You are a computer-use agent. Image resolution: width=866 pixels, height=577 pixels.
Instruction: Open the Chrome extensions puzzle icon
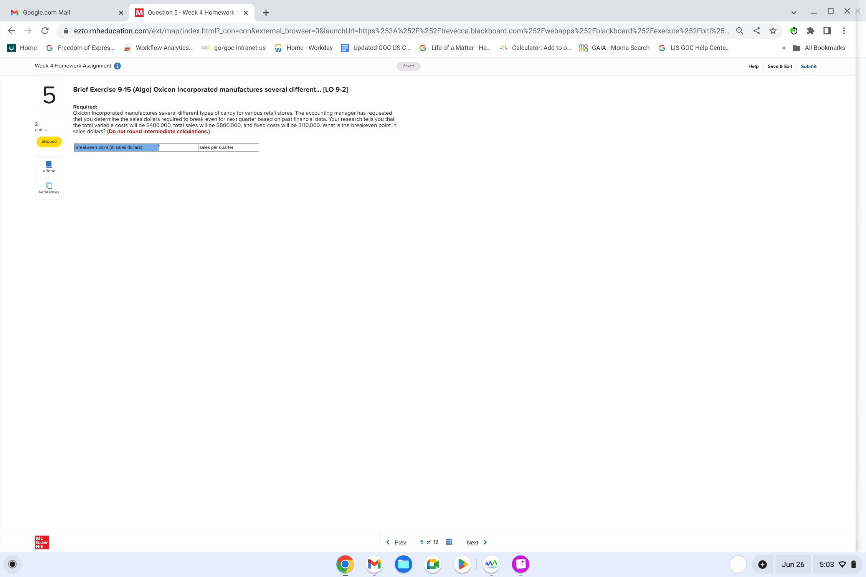[810, 31]
